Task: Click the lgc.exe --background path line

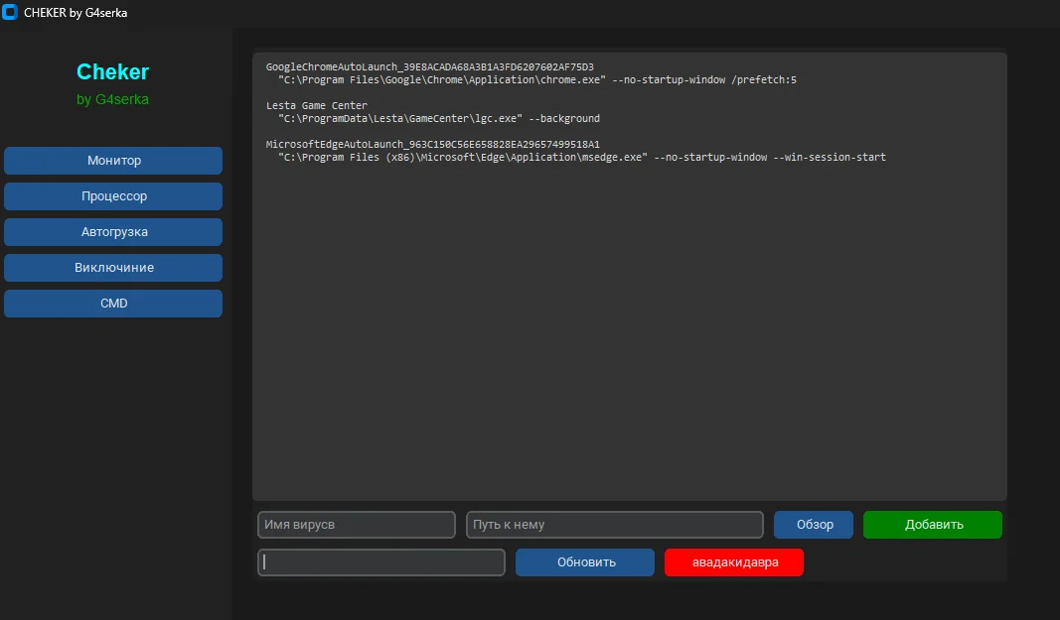Action: point(438,118)
